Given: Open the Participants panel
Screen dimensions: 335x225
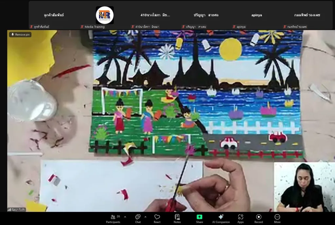Looking at the screenshot, I should (113, 218).
